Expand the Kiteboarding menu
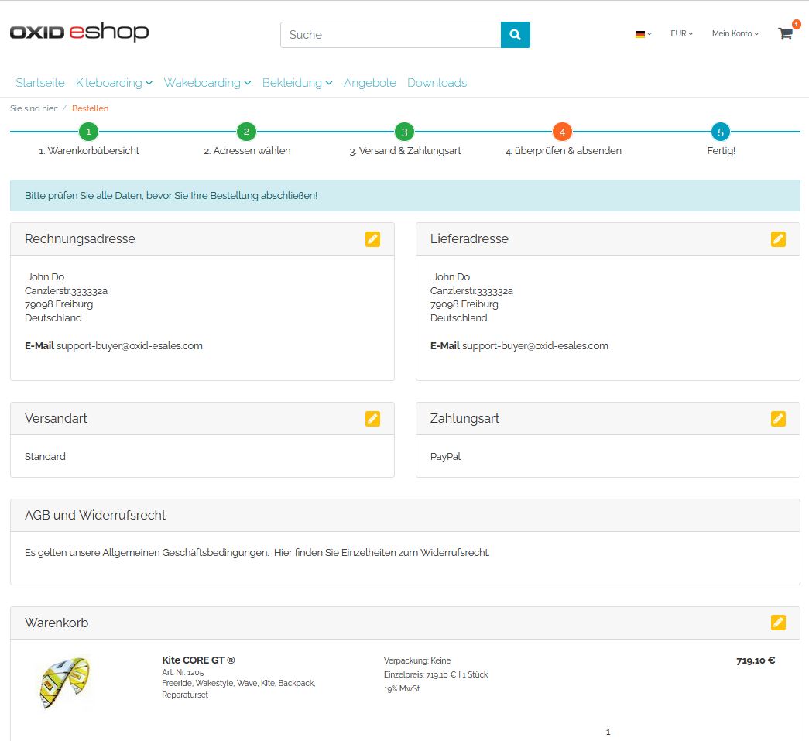 114,83
